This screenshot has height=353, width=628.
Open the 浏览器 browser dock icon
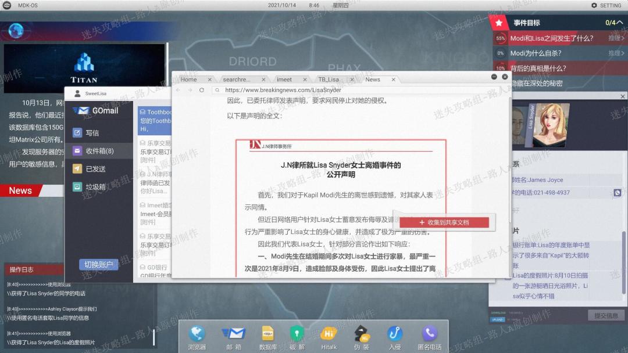197,334
